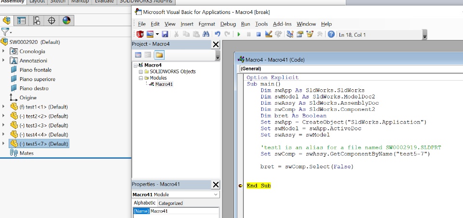463x218 pixels.
Task: Click the breakpoint arrow beside End Sub
Action: (x=241, y=186)
